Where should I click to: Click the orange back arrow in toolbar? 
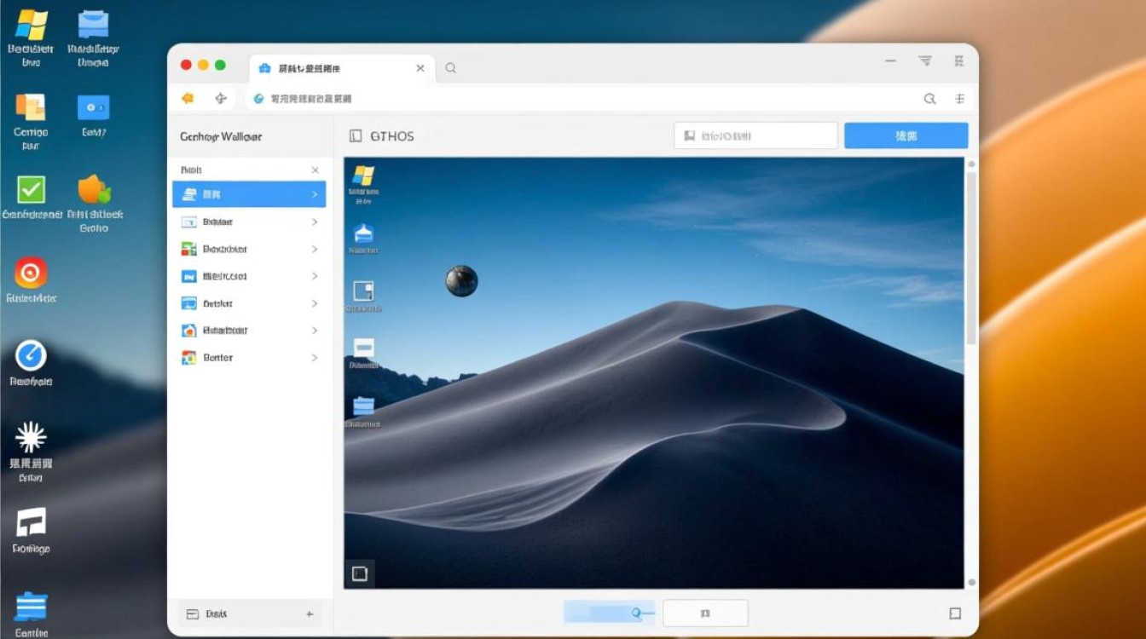(x=188, y=99)
